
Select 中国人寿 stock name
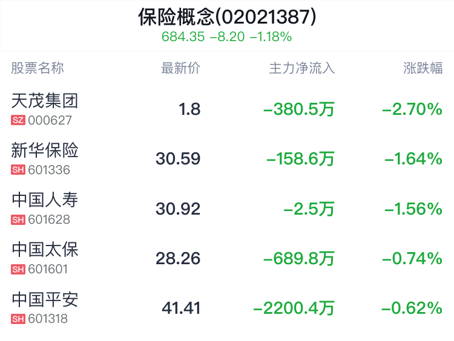coord(45,200)
